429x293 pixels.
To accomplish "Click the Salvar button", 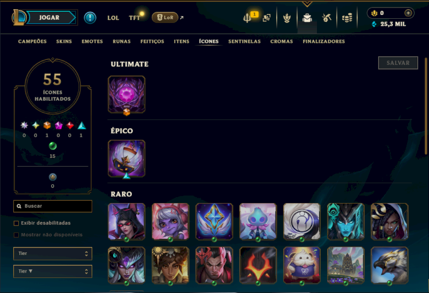I will (398, 63).
